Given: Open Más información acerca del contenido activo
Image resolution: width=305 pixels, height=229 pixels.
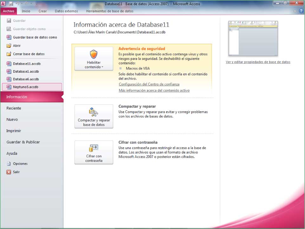Looking at the screenshot, I should pyautogui.click(x=154, y=90).
